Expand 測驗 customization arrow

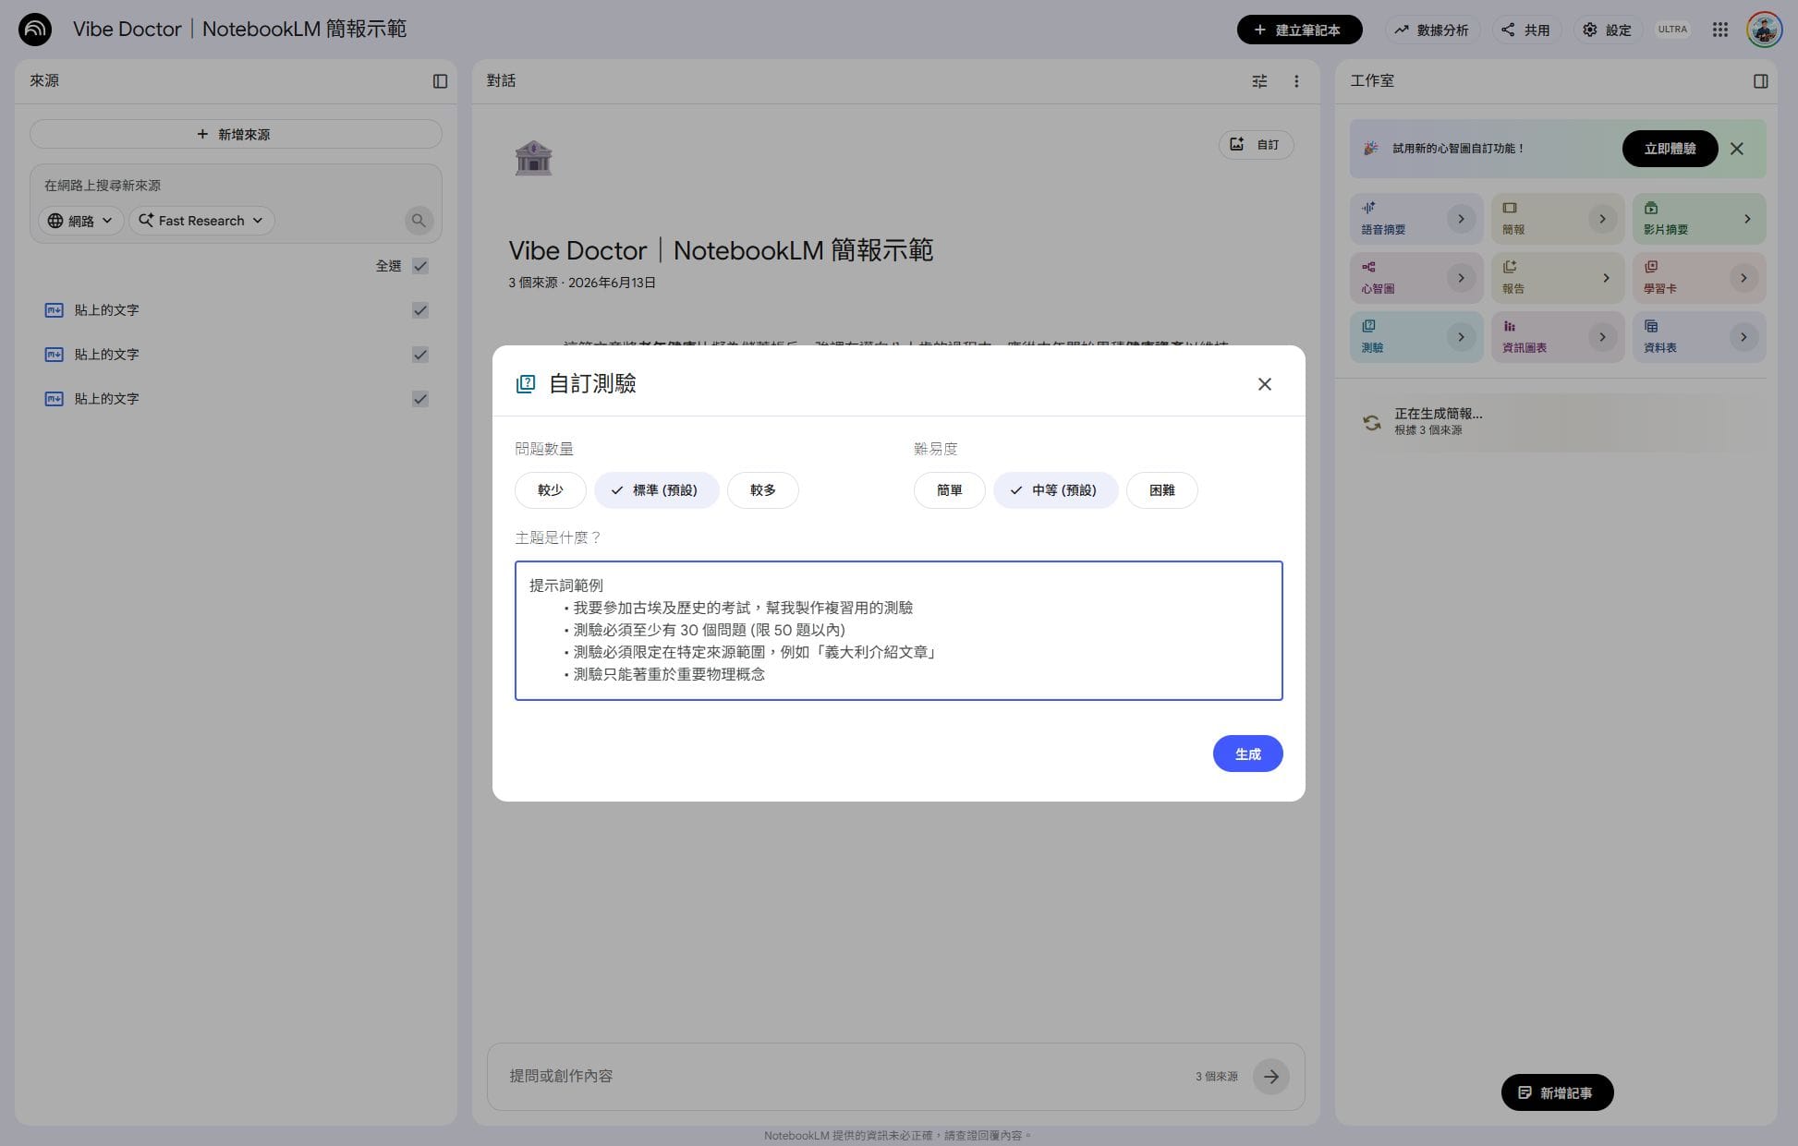pos(1461,337)
